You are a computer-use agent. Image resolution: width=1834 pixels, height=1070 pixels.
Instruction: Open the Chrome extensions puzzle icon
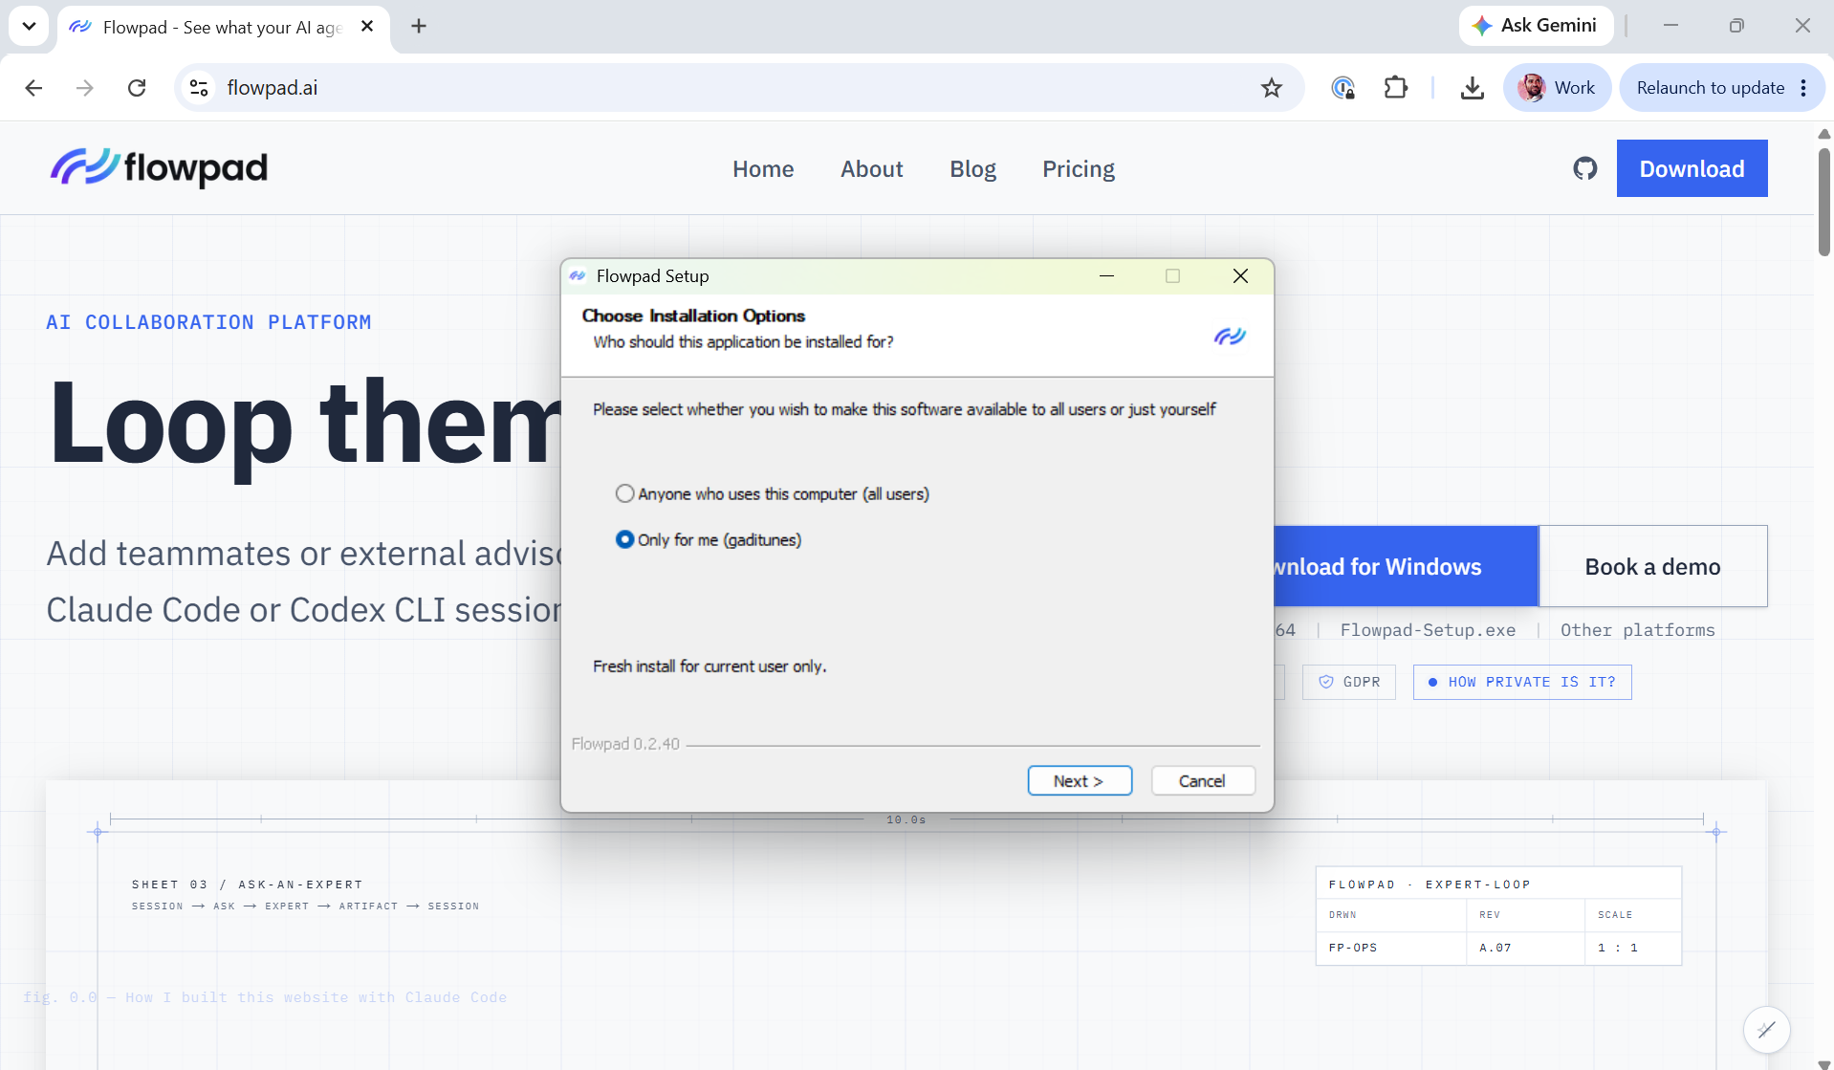pos(1396,88)
